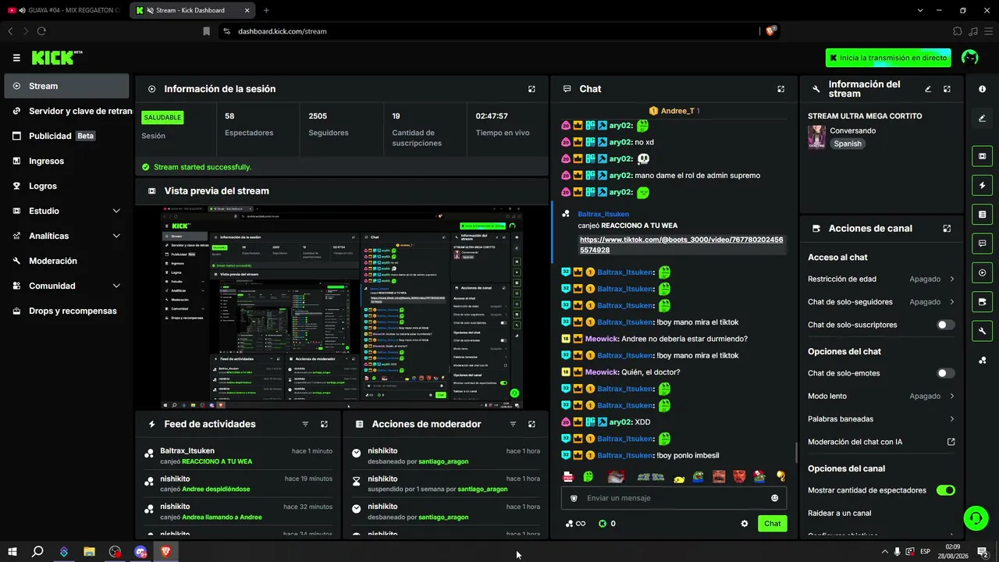Toggle session info play icon in right rail
The width and height of the screenshot is (999, 562).
click(982, 272)
